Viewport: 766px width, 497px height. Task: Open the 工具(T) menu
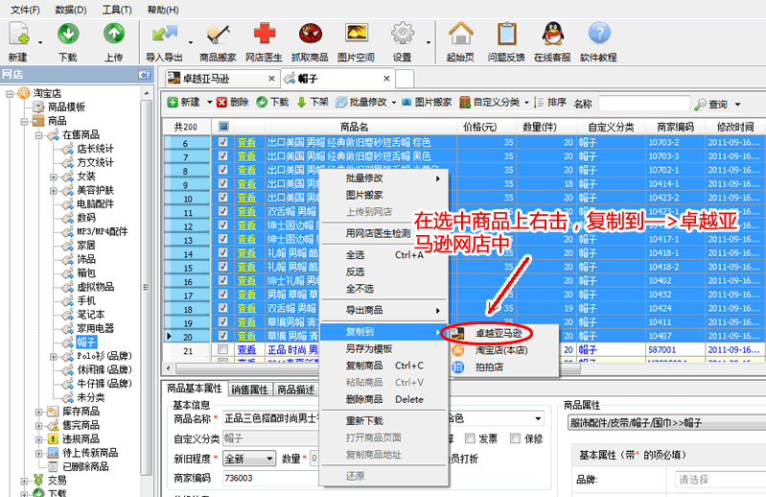(117, 10)
